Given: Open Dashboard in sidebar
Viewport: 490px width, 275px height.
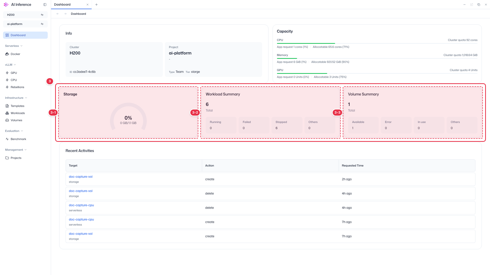Looking at the screenshot, I should pos(25,35).
